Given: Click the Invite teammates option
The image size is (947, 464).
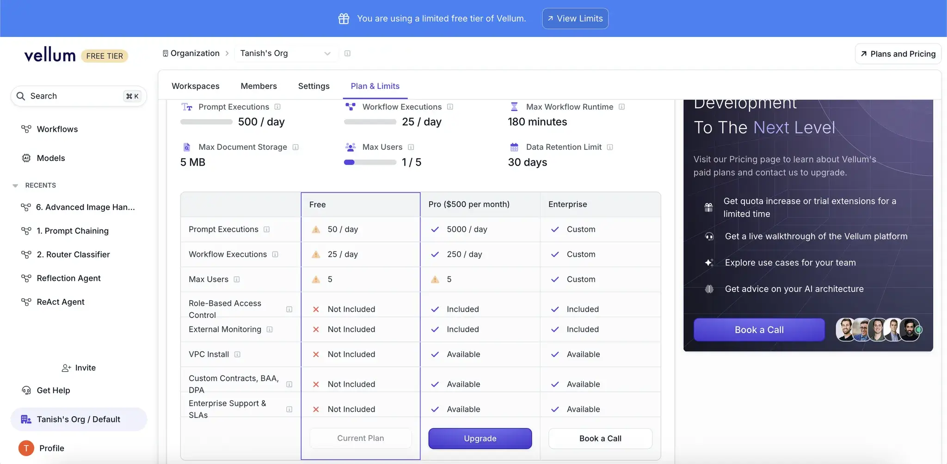Looking at the screenshot, I should click(x=79, y=368).
